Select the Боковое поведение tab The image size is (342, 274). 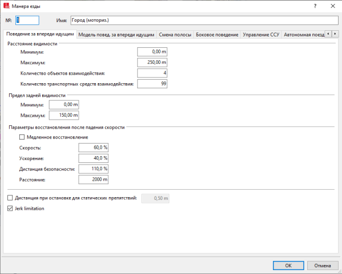coord(217,35)
